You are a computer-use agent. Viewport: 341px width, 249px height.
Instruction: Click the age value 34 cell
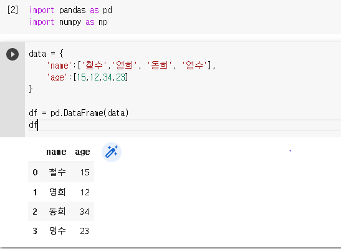point(85,212)
